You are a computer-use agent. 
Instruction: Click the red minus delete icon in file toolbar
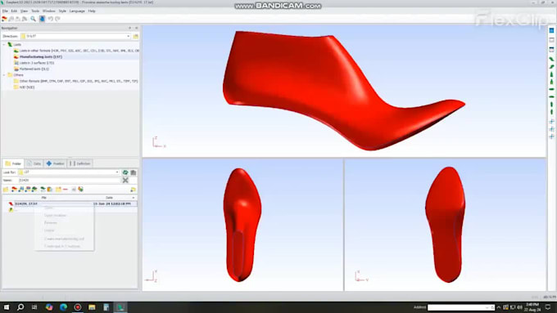click(66, 190)
